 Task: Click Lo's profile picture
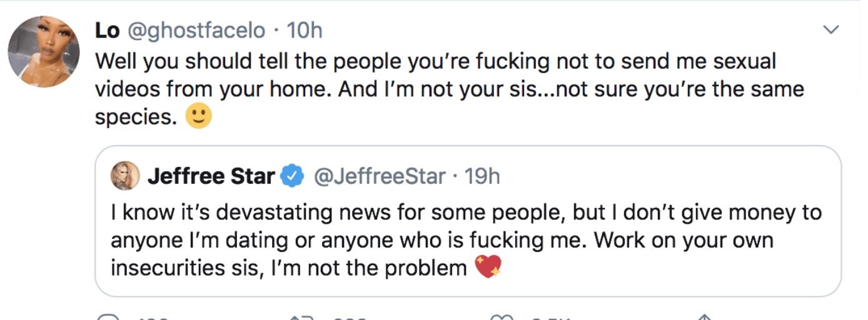click(x=44, y=51)
